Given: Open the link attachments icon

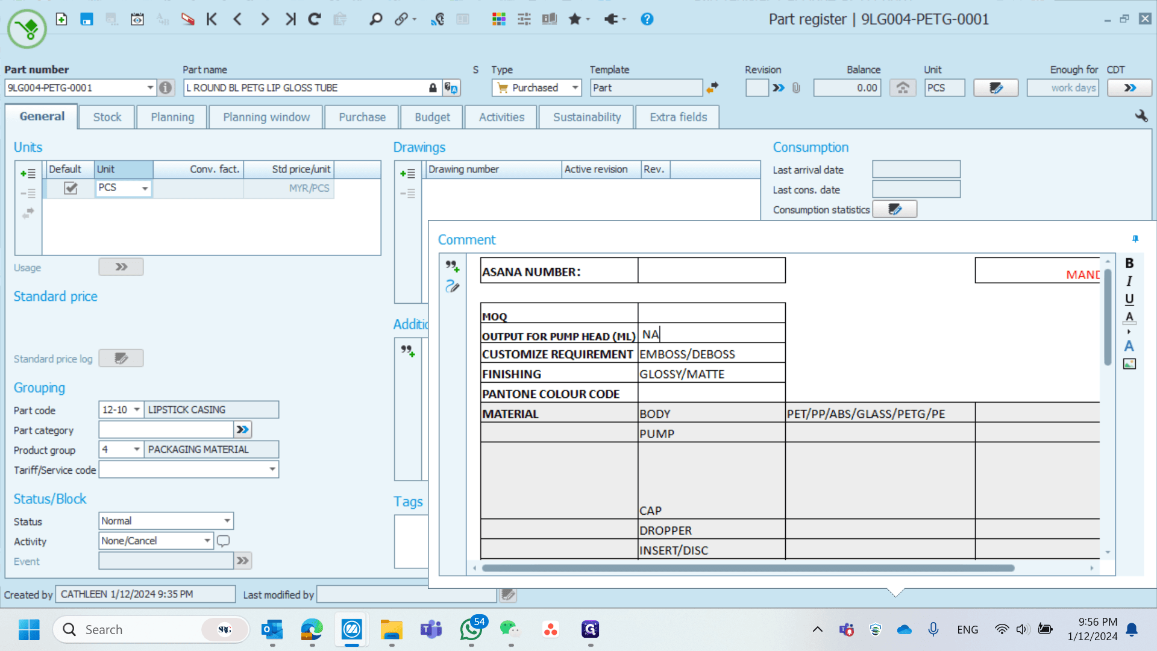Looking at the screenshot, I should tap(401, 19).
